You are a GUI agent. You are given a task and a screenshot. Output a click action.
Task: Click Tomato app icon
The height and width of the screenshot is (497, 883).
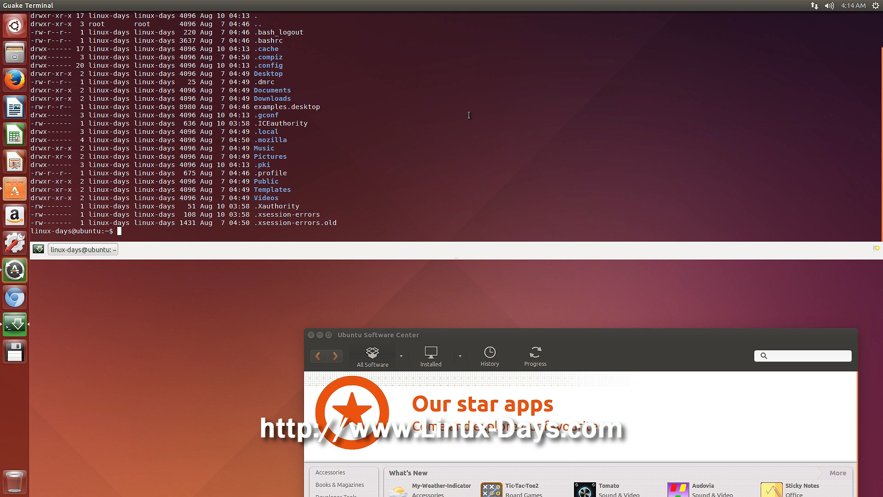click(x=585, y=490)
